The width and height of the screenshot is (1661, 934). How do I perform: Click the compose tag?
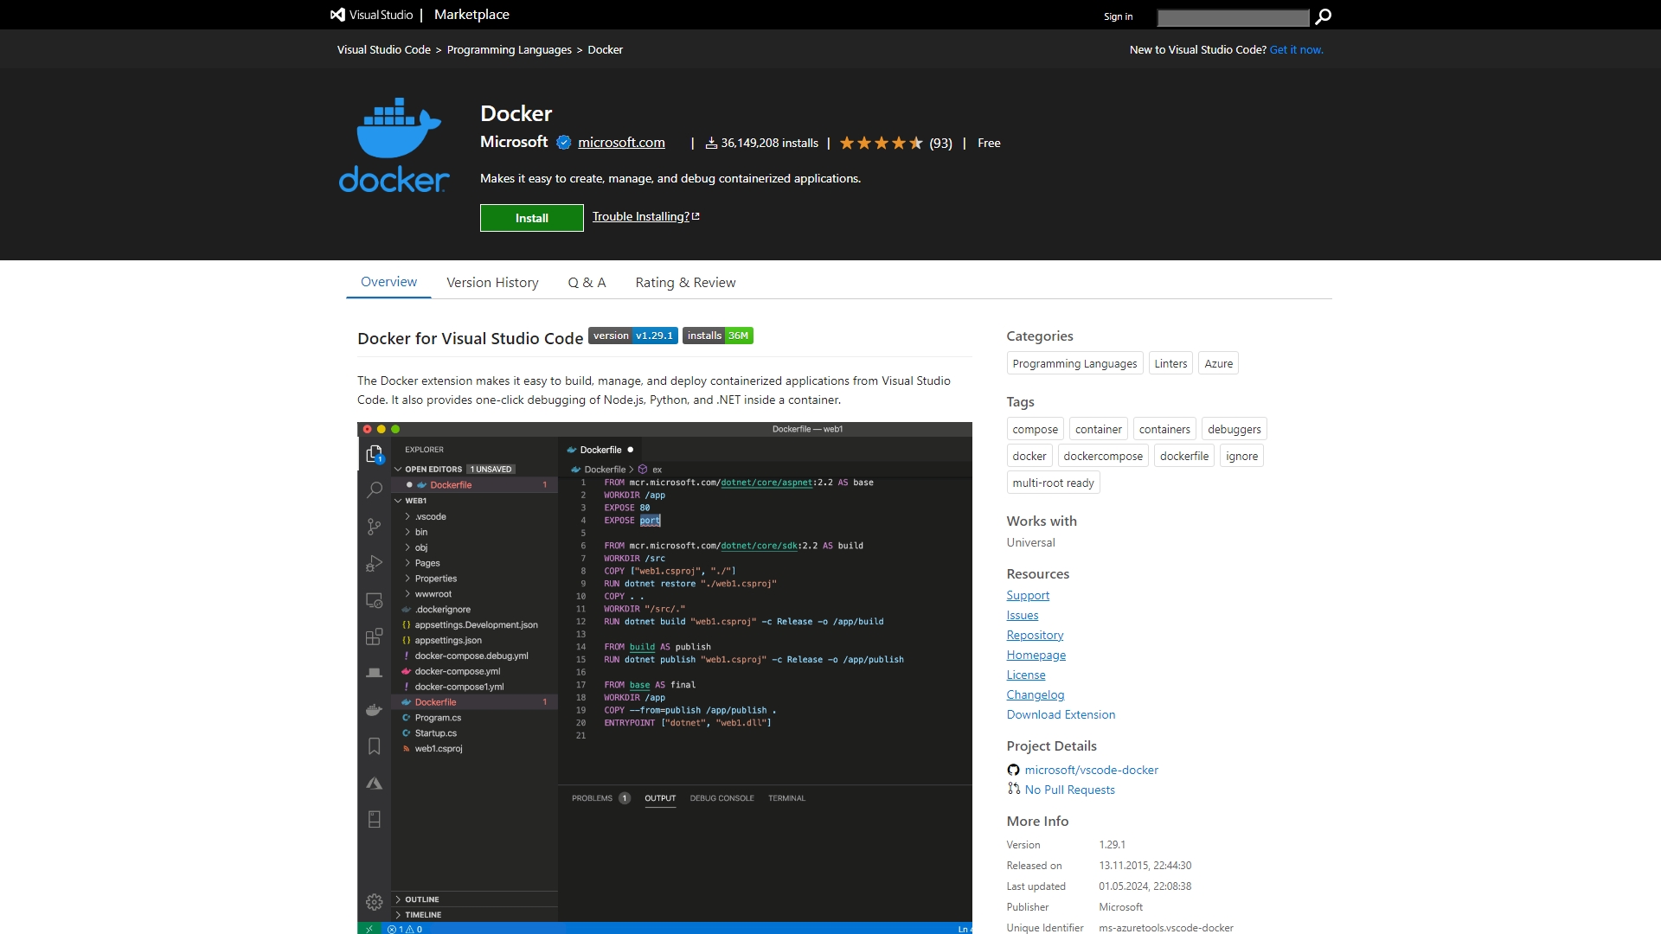click(x=1035, y=429)
